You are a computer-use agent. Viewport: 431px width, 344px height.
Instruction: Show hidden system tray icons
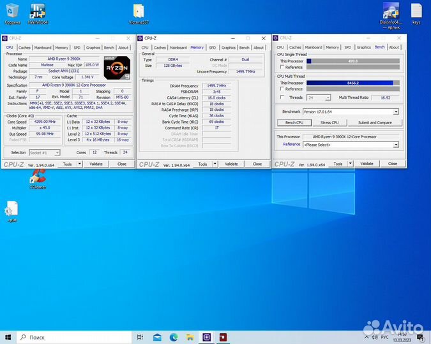point(367,337)
